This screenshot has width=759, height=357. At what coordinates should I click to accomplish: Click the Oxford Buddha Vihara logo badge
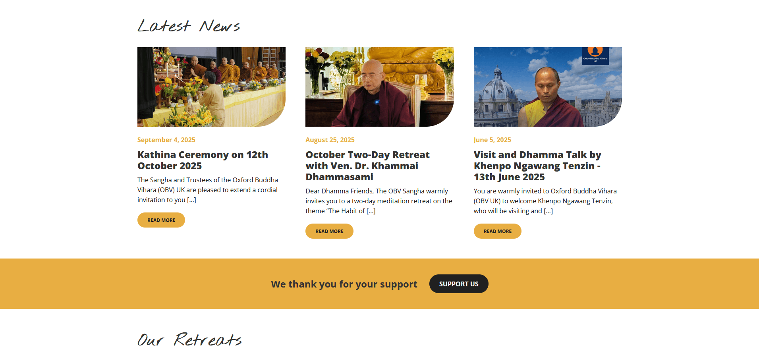(x=595, y=56)
